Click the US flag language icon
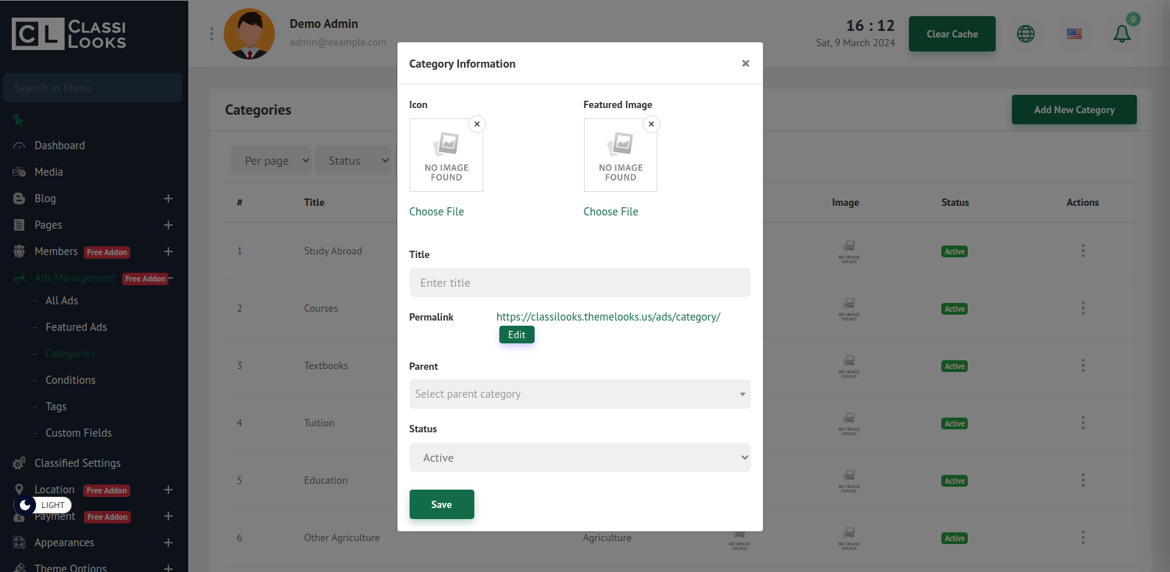The width and height of the screenshot is (1170, 572). pos(1074,34)
